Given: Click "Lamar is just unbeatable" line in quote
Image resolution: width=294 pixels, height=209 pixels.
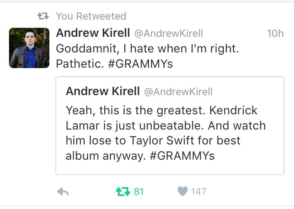Looking at the screenshot, I should tap(134, 126).
